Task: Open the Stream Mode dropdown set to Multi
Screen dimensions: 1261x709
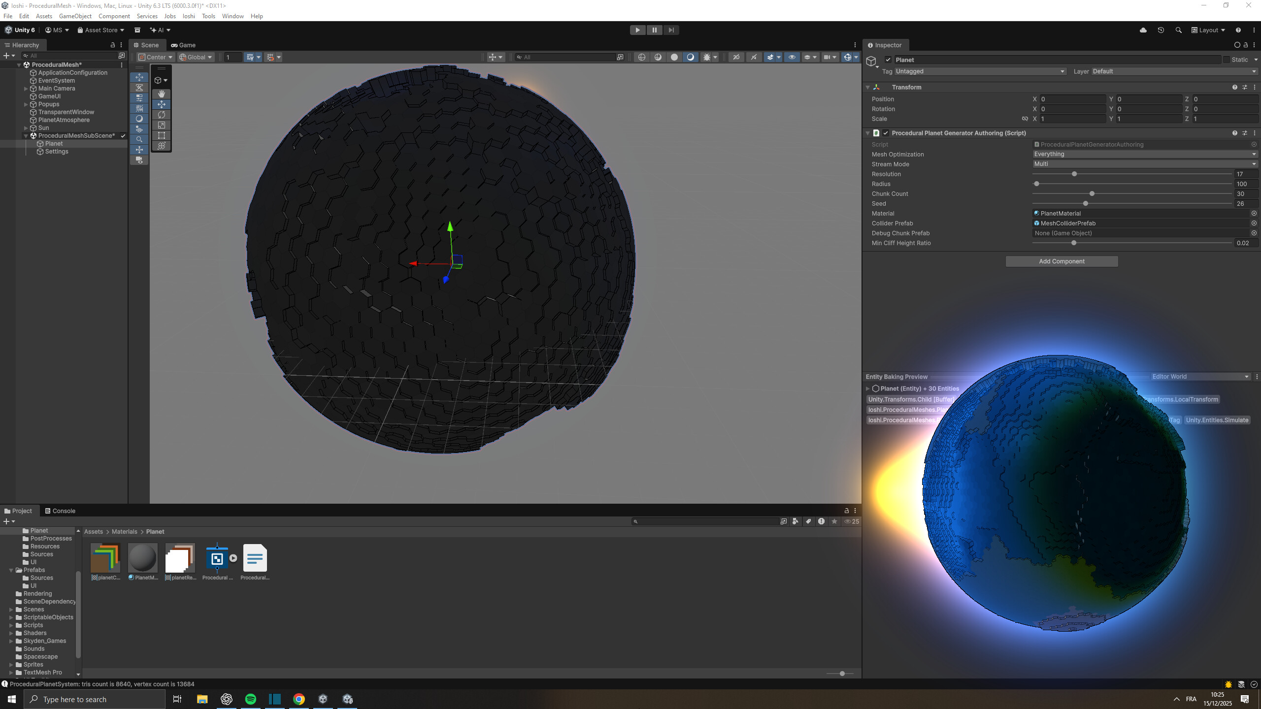Action: click(1144, 164)
